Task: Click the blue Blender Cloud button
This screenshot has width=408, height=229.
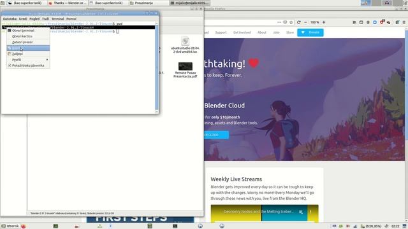Action: coord(216,135)
